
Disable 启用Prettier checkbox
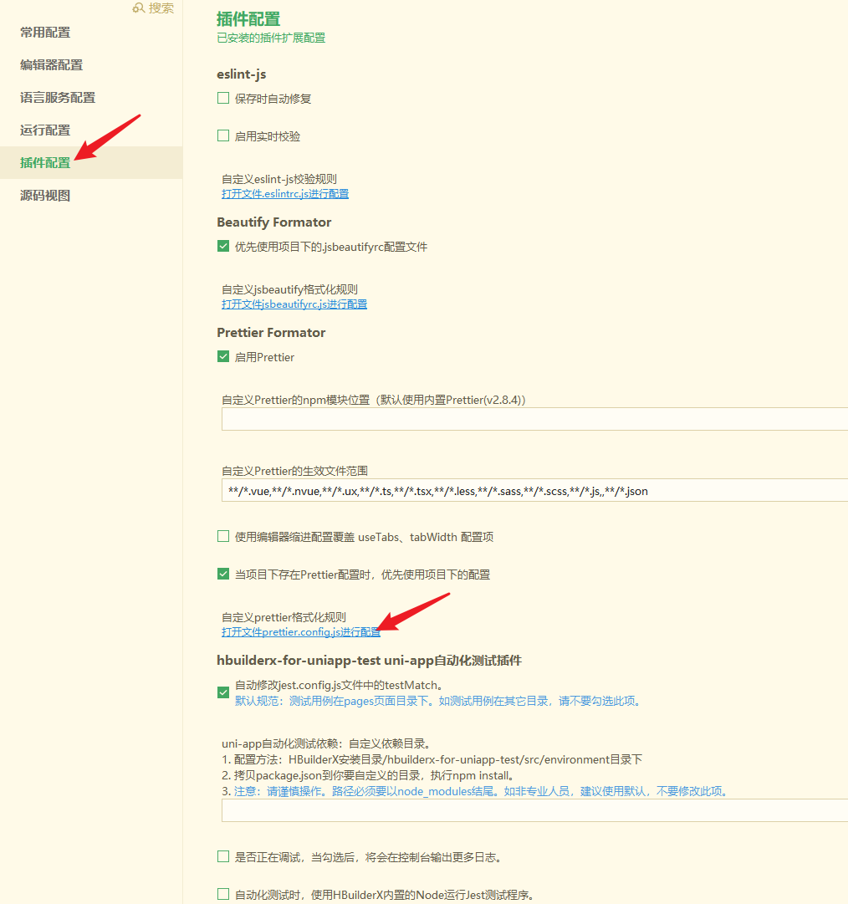223,356
